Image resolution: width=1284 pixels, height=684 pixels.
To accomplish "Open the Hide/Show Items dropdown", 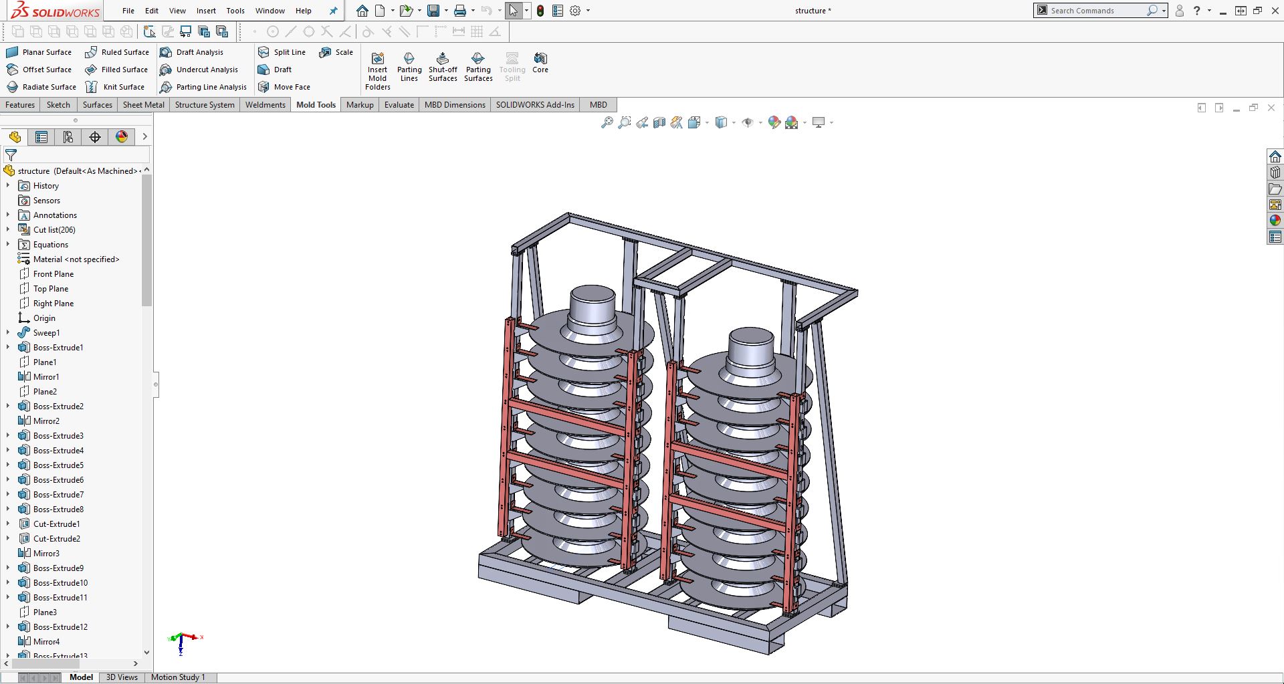I will tap(761, 122).
